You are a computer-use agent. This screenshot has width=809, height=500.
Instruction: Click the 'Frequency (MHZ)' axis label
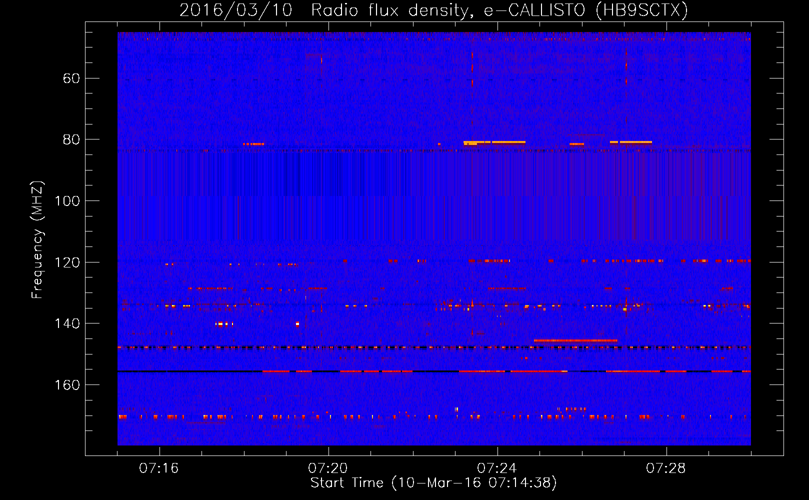(x=37, y=240)
